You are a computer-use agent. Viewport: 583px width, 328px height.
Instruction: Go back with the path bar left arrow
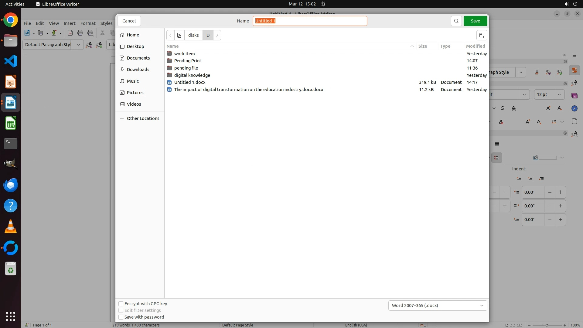coord(170,35)
